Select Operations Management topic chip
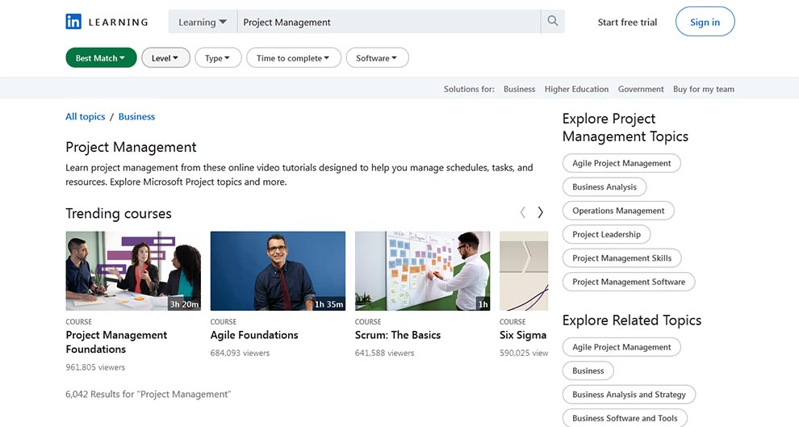799x427 pixels. coord(618,211)
